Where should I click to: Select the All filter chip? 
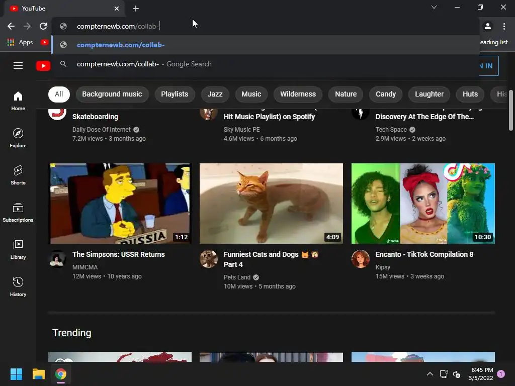(59, 94)
